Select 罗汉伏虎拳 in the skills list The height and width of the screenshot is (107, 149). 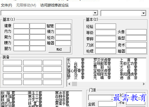click(x=102, y=60)
